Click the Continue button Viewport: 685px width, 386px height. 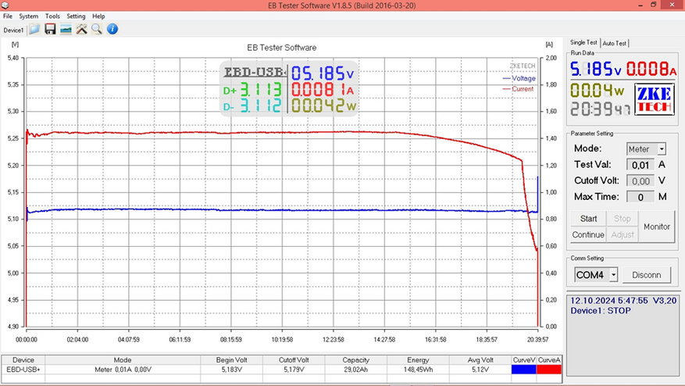coord(588,234)
